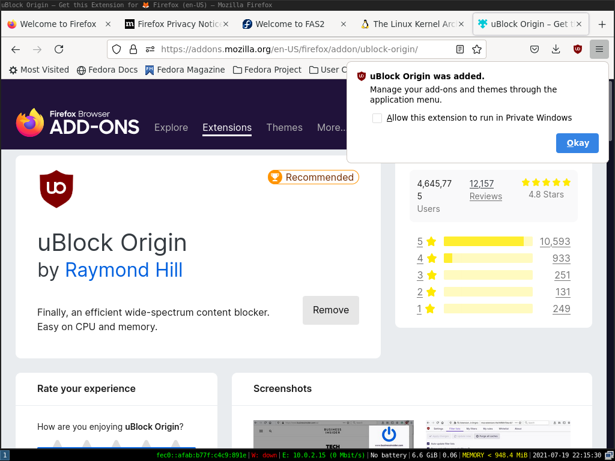Click the date and time in status bar
Screen dimensions: 615x461
point(567,455)
